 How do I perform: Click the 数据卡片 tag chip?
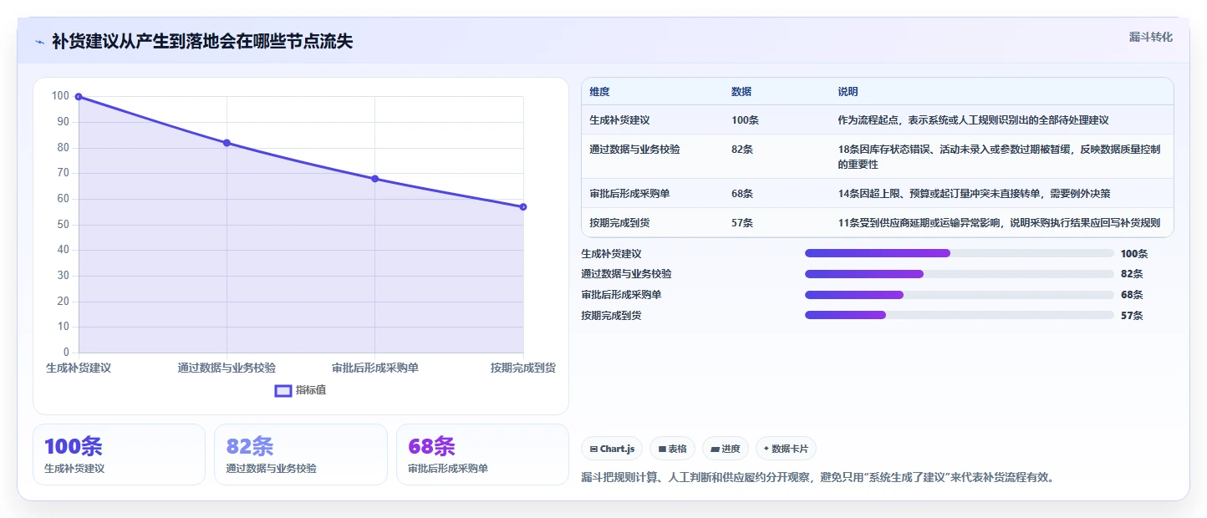coord(786,449)
